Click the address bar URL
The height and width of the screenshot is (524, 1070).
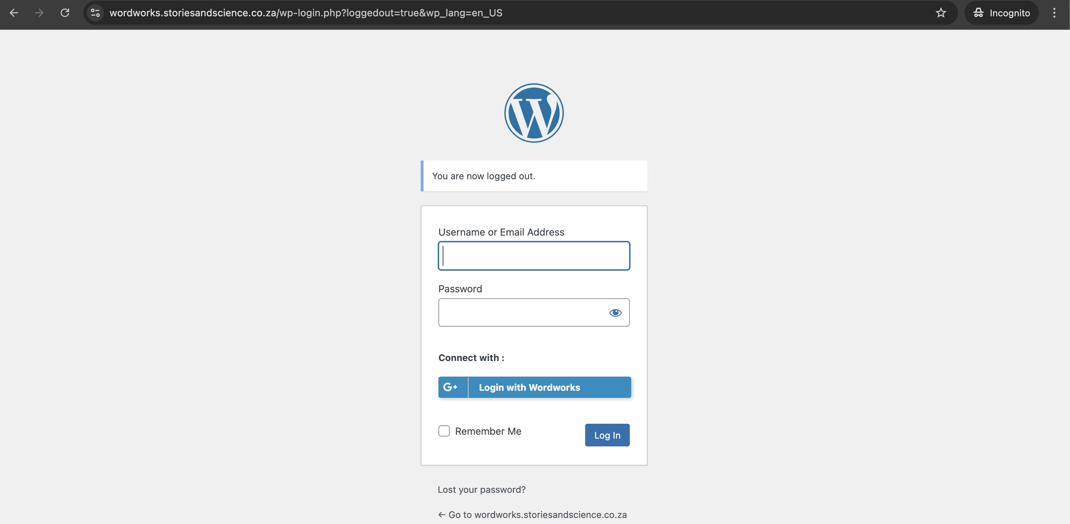click(x=306, y=13)
